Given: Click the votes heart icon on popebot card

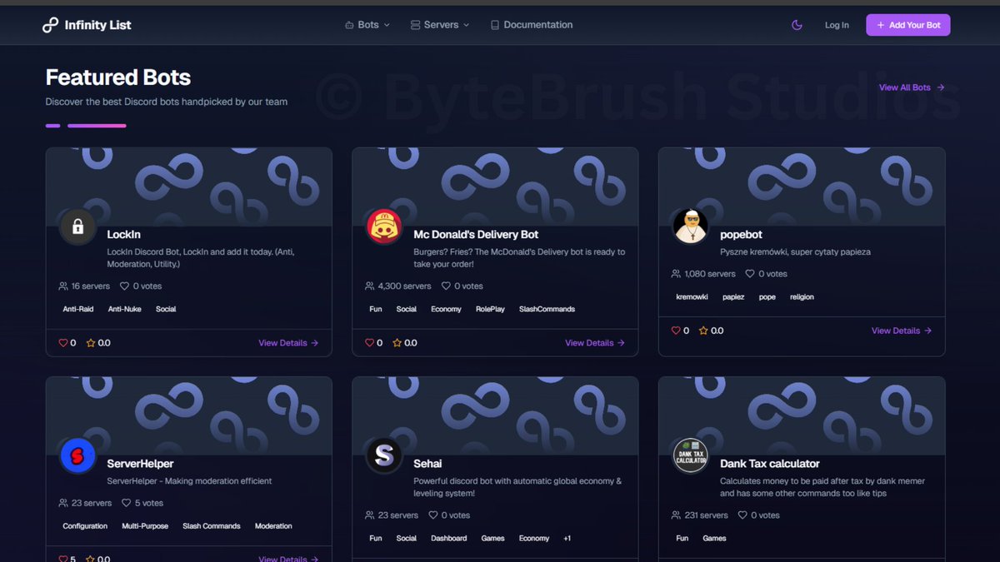Looking at the screenshot, I should click(750, 274).
